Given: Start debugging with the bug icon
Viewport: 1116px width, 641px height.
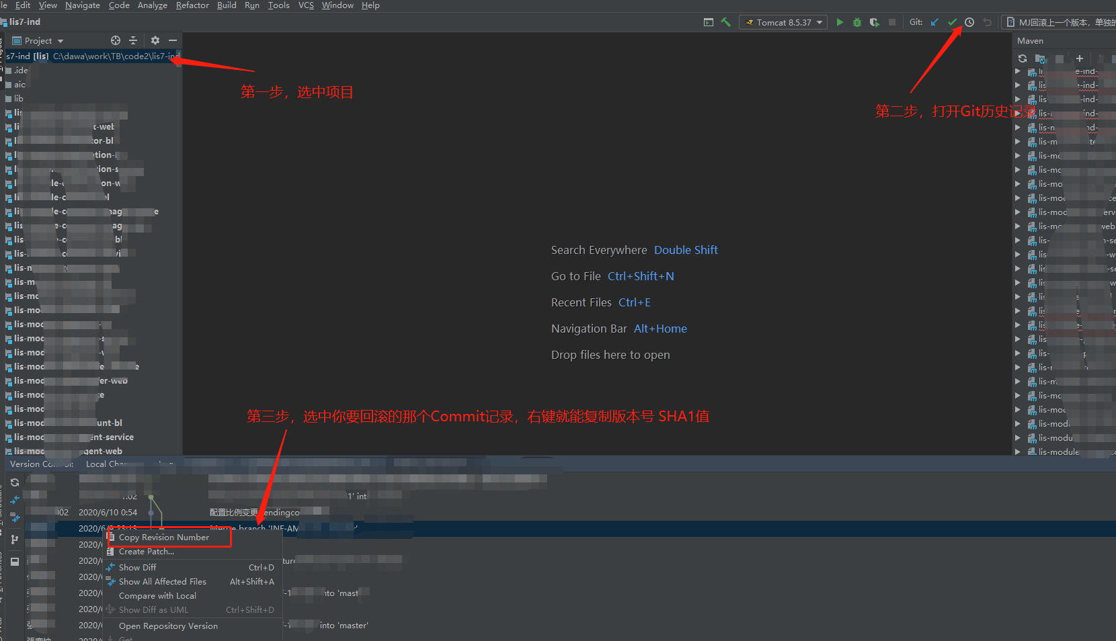Looking at the screenshot, I should tap(857, 22).
